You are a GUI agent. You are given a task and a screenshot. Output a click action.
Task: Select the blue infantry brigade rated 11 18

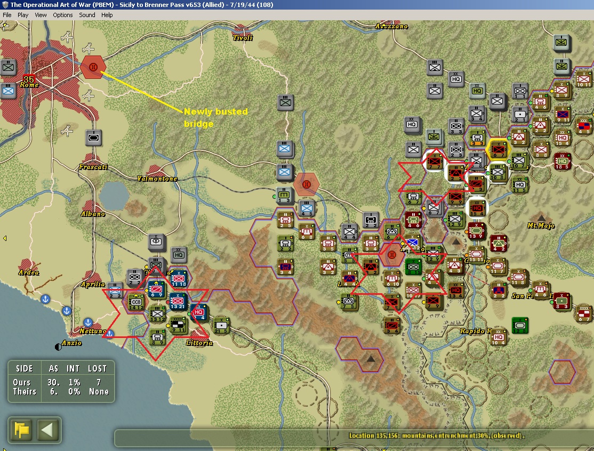pos(179,278)
